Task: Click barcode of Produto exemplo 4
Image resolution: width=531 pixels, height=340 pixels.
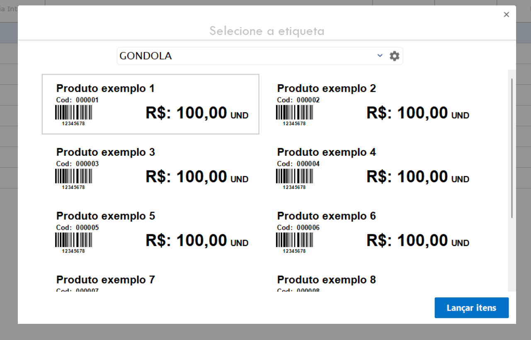Action: coord(294,176)
